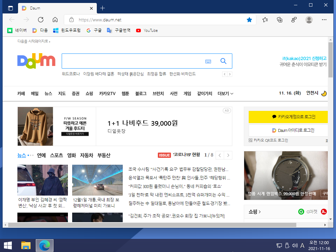Open the browser profile avatar

(x=309, y=20)
